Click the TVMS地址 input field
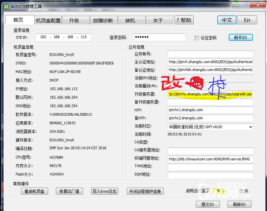 pyautogui.click(x=210, y=167)
